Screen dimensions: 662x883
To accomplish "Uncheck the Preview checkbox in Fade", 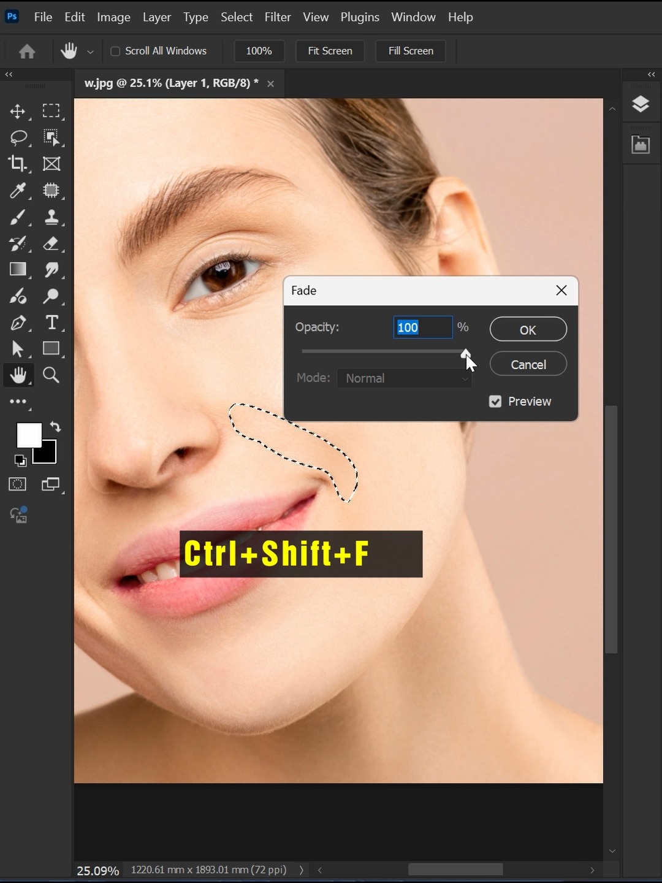I will coord(495,401).
